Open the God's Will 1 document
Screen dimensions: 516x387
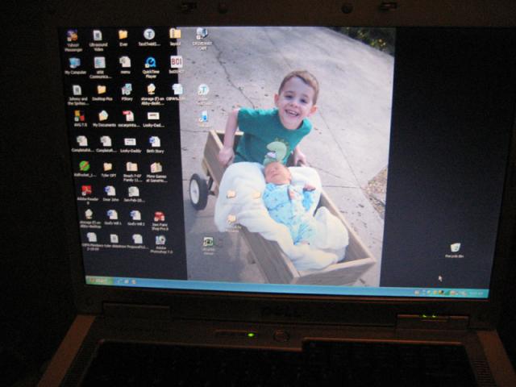113,218
